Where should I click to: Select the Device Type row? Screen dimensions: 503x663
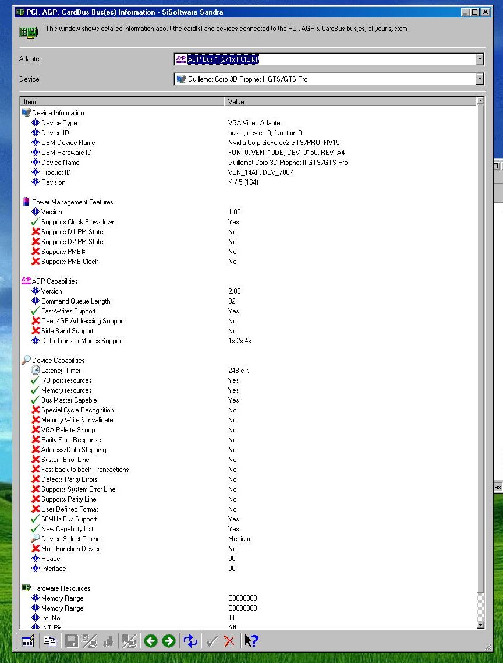pos(248,122)
